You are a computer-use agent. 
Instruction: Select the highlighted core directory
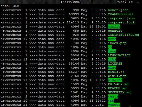[x=112, y=39]
